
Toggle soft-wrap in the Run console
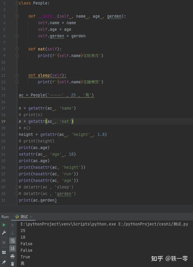pos(12,241)
